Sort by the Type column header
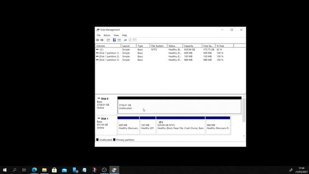The image size is (309, 174). click(143, 46)
